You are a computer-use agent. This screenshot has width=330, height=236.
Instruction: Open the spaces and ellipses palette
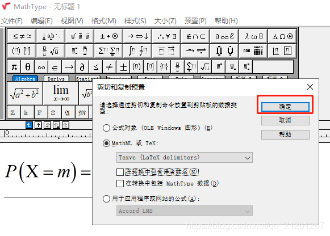[x=51, y=36]
